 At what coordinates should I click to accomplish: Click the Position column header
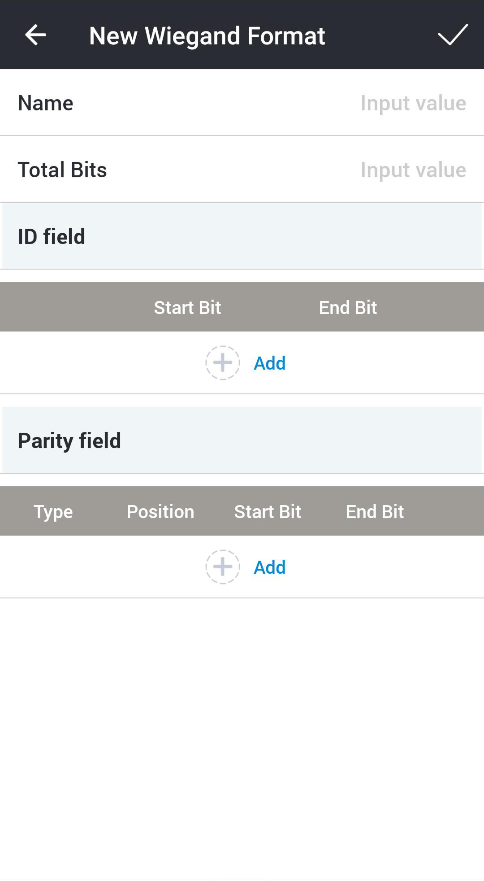pyautogui.click(x=160, y=512)
